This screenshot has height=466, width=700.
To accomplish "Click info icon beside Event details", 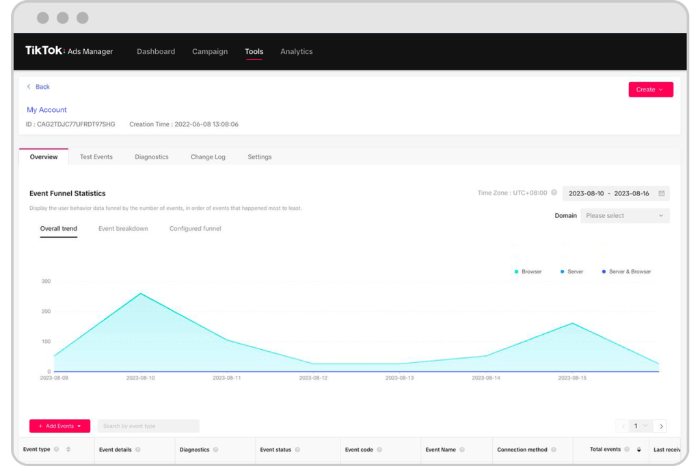I will 138,450.
